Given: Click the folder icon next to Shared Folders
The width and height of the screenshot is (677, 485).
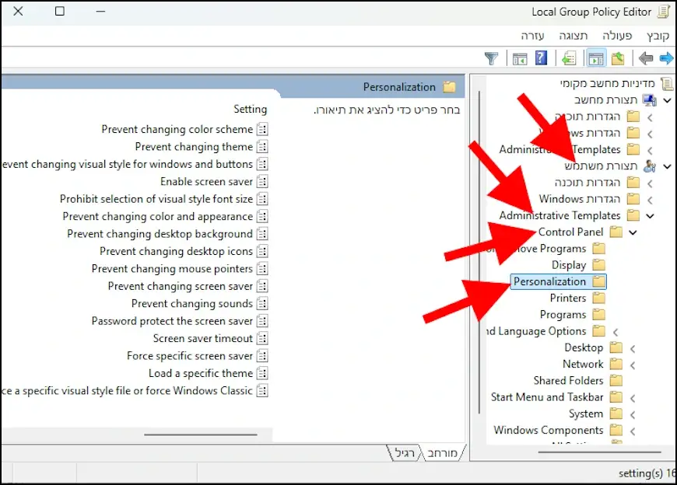Looking at the screenshot, I should pos(616,381).
